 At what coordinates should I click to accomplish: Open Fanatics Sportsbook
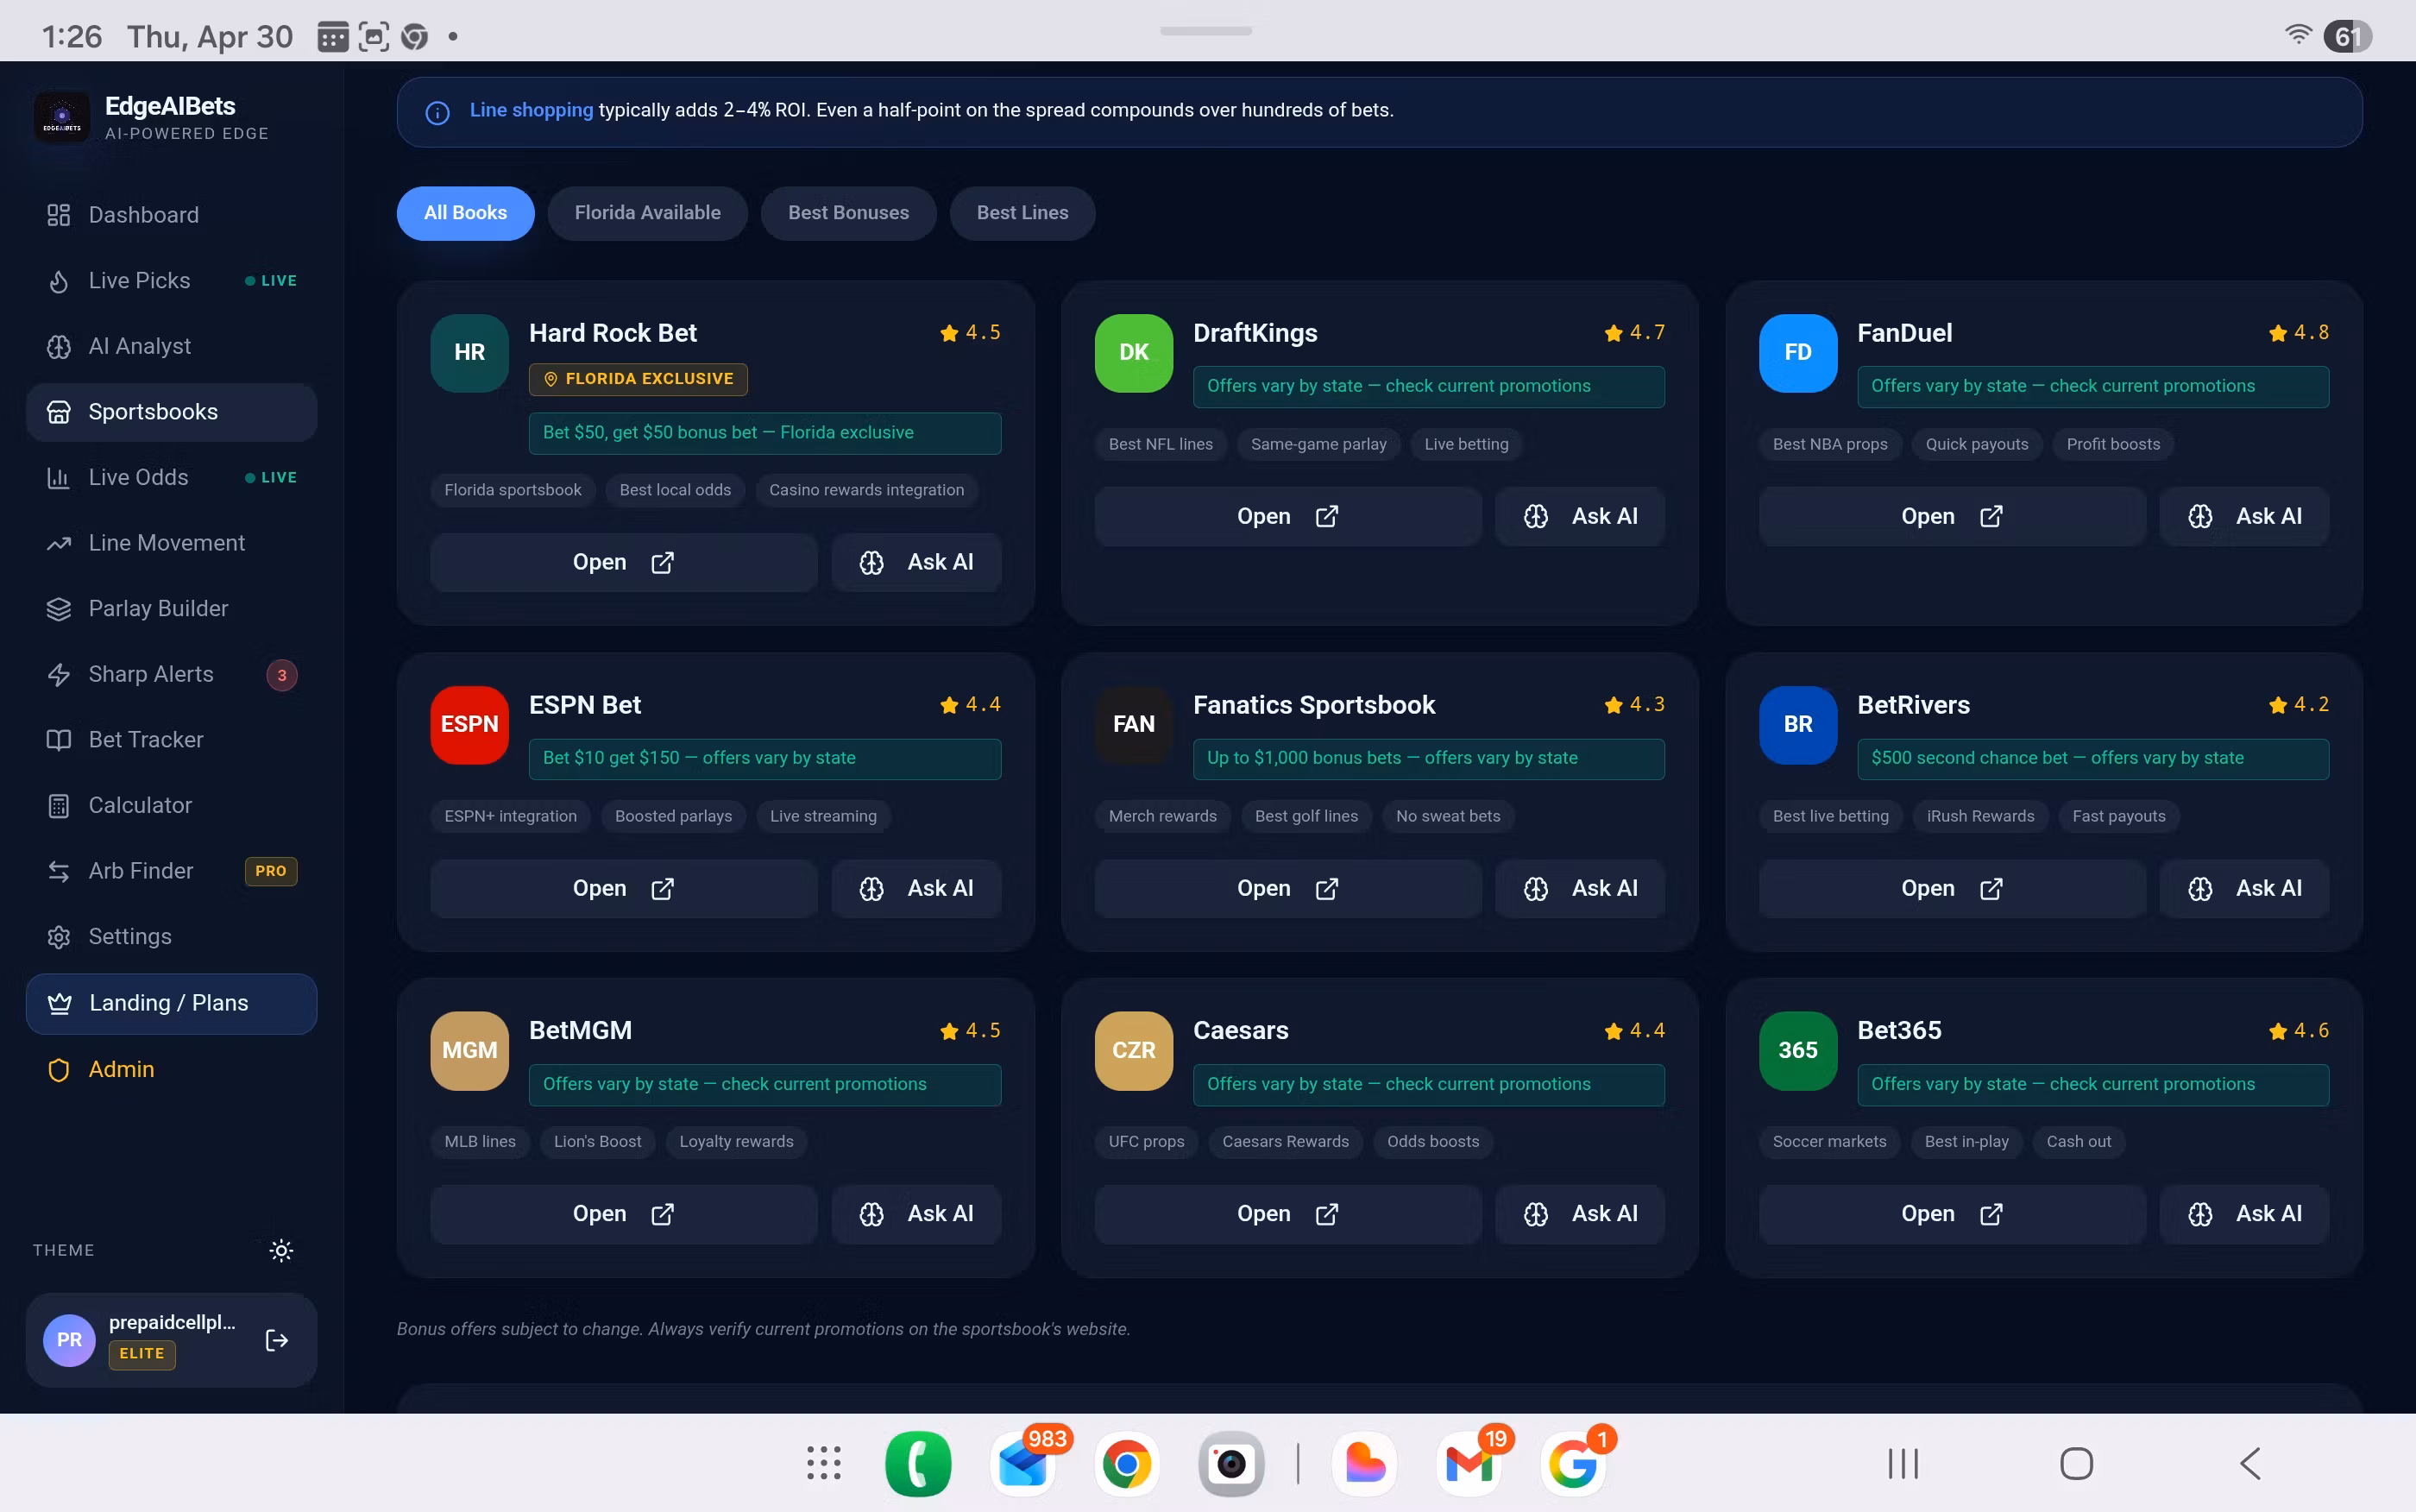[x=1287, y=888]
